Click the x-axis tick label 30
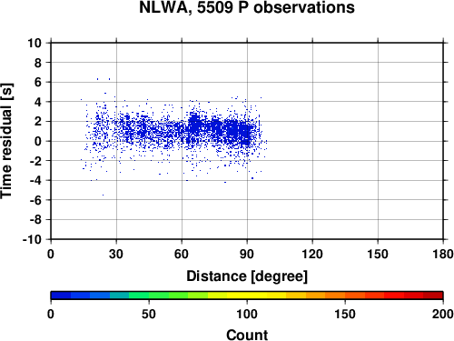Image resolution: width=454 pixels, height=341 pixels. [x=116, y=254]
